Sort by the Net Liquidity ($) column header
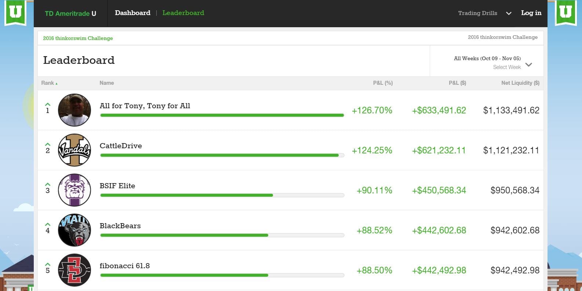 [x=520, y=83]
